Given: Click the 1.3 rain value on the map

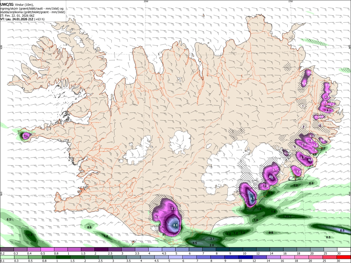Looking at the screenshot, I should pyautogui.click(x=271, y=193).
